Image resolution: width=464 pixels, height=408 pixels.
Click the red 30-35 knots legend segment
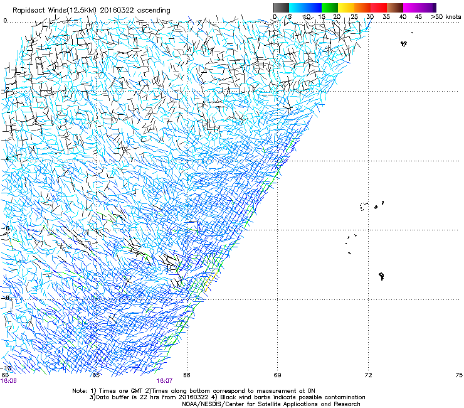379,8
